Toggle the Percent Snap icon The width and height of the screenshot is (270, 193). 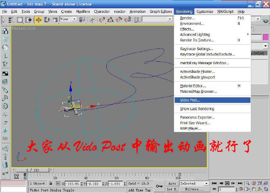point(119,20)
